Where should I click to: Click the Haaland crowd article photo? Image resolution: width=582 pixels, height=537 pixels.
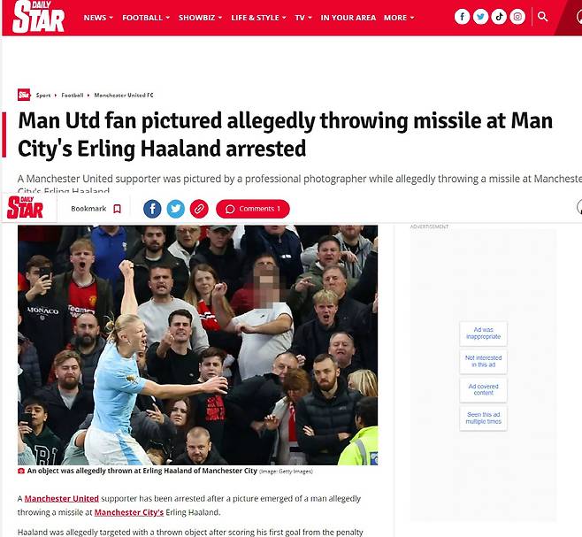pos(198,345)
